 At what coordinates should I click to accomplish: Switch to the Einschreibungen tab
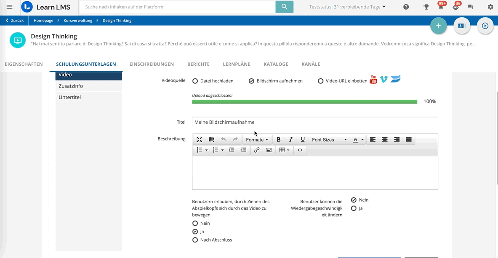152,64
